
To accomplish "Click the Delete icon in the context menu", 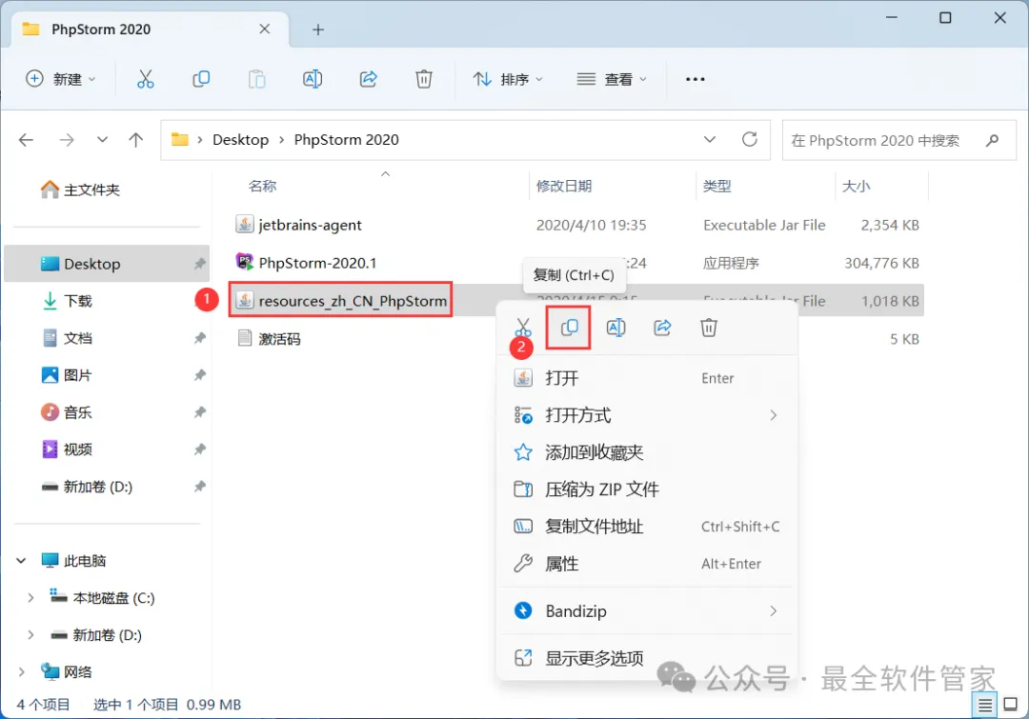I will click(x=709, y=327).
